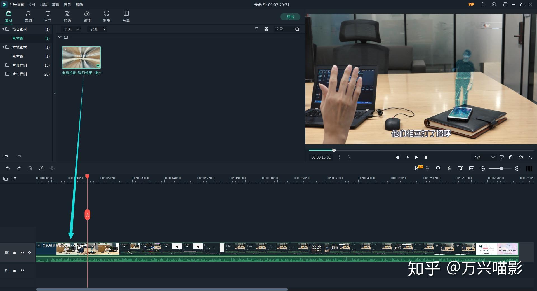Switch to the 转场 transitions tab

67,17
